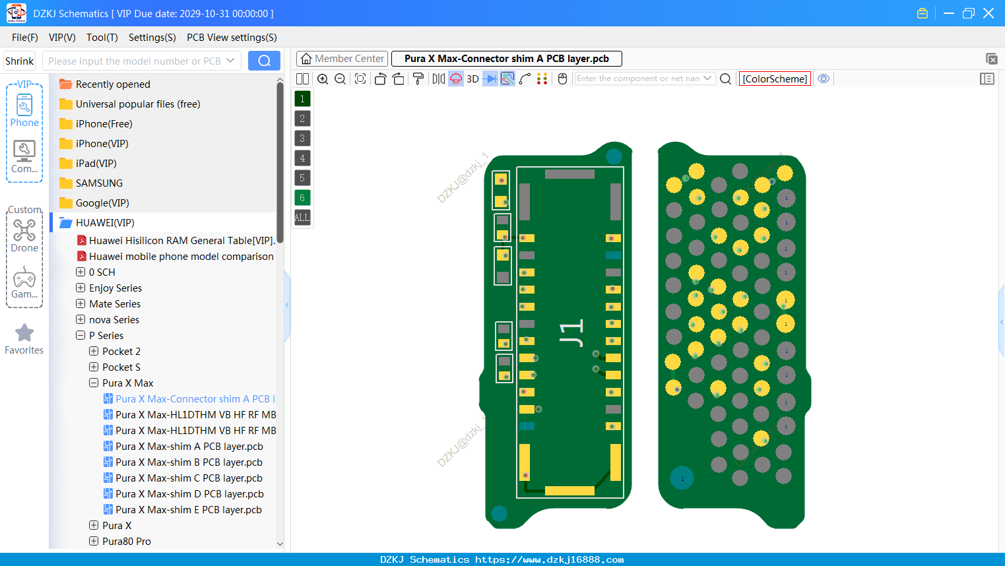This screenshot has height=566, width=1005.
Task: Select PCB layer 3
Action: coord(302,139)
